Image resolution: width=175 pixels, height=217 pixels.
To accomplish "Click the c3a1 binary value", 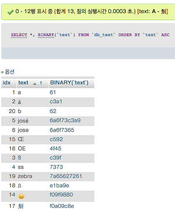I will coord(56,102).
